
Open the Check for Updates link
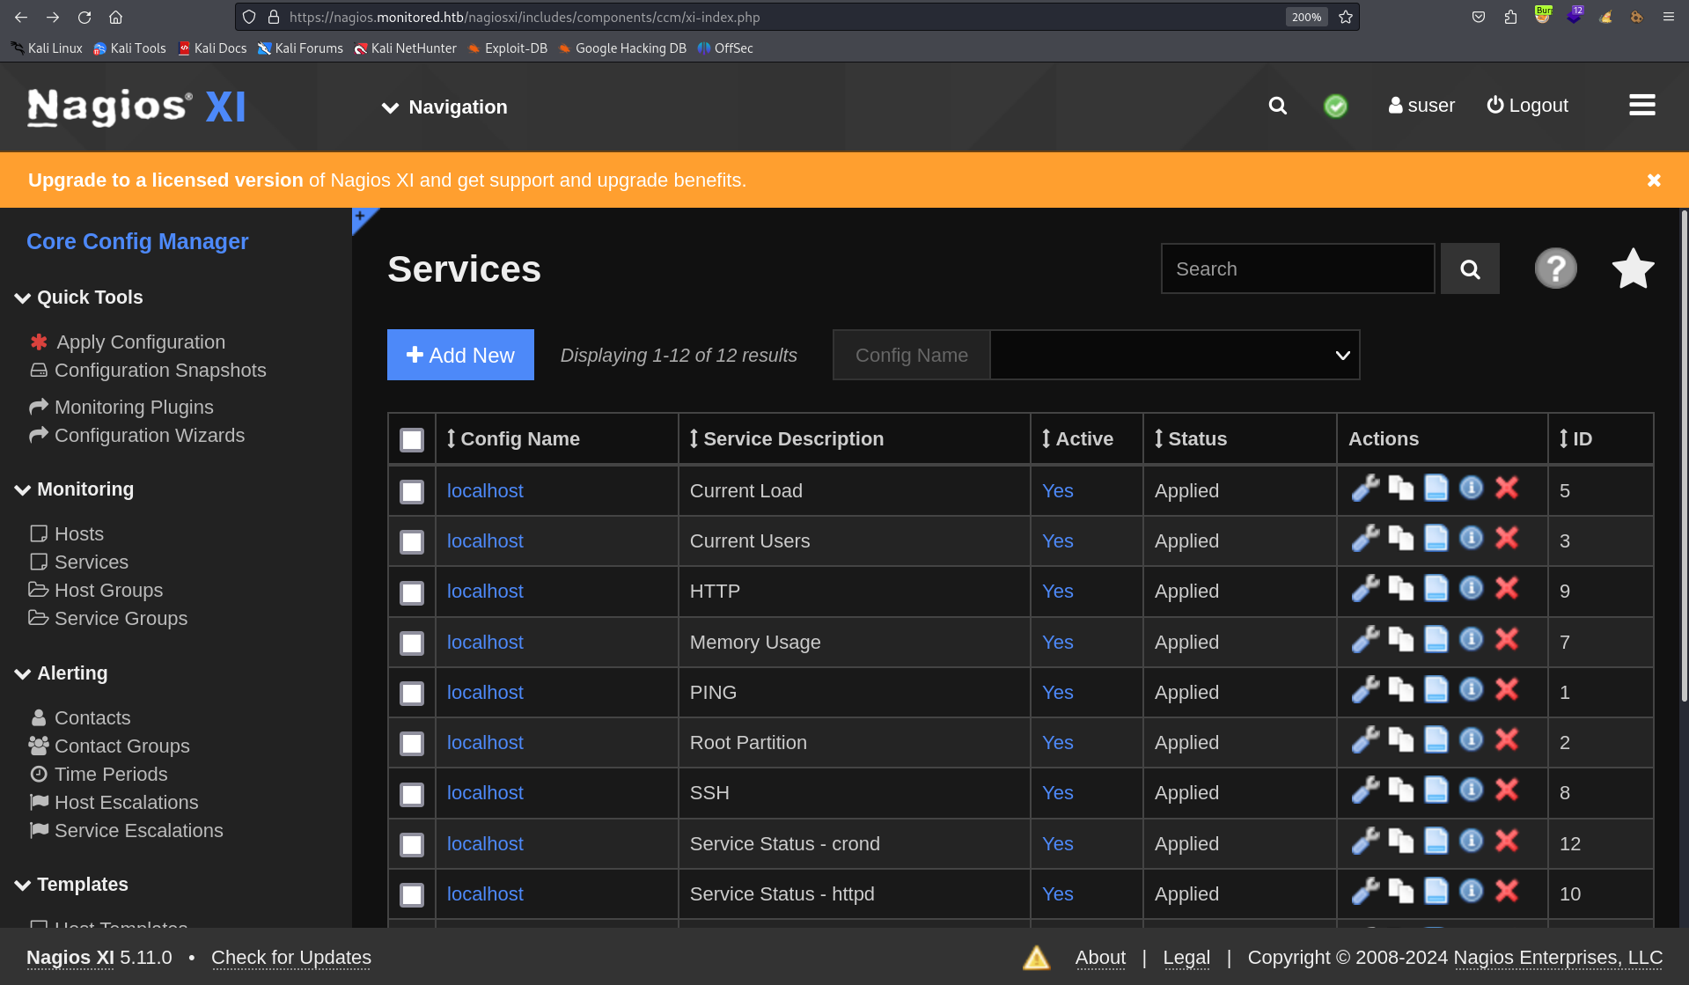(x=291, y=958)
